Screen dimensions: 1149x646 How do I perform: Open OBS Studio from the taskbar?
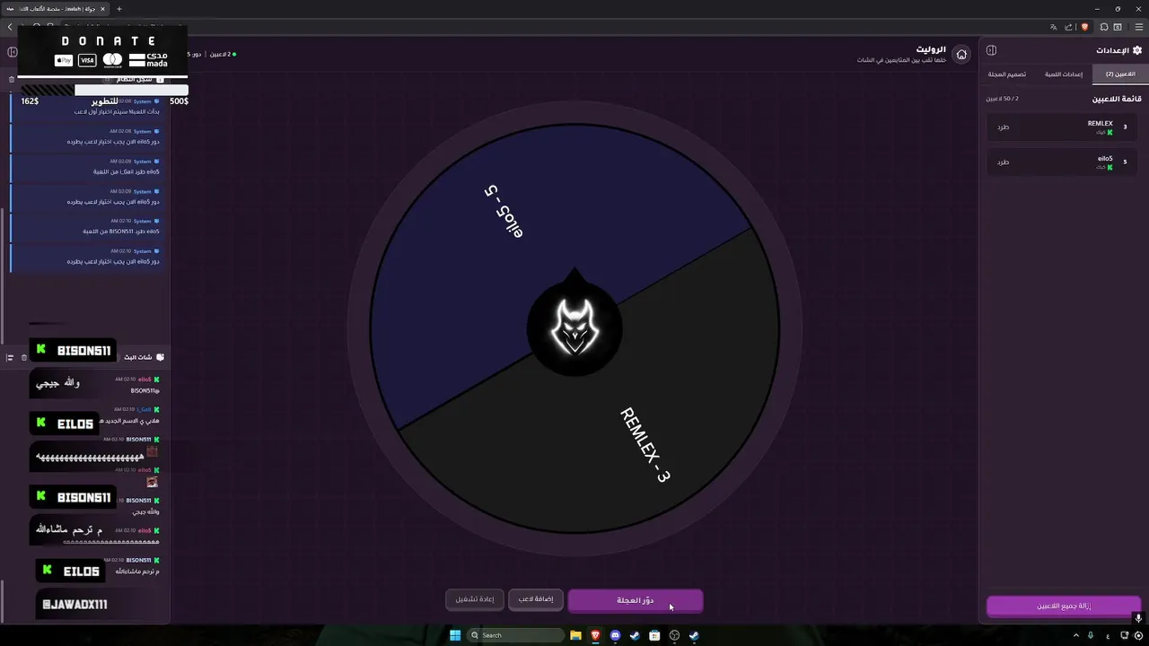click(x=674, y=635)
